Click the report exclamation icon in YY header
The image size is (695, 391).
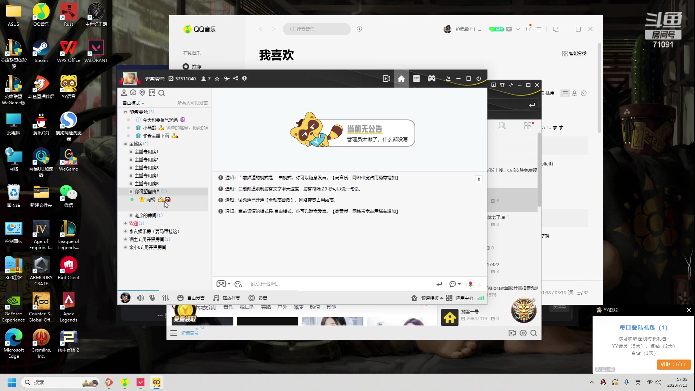244,79
